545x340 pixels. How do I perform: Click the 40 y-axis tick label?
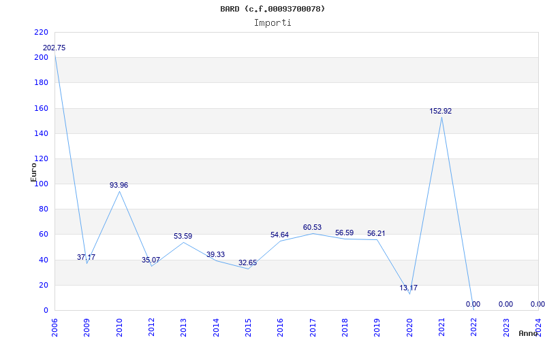(x=43, y=260)
